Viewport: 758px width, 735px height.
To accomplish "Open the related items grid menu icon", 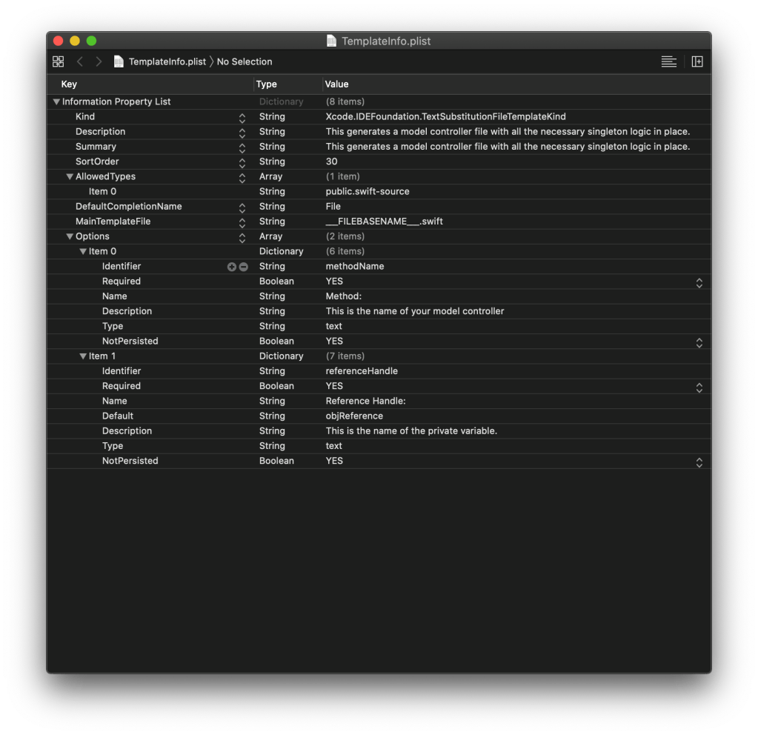I will (58, 61).
